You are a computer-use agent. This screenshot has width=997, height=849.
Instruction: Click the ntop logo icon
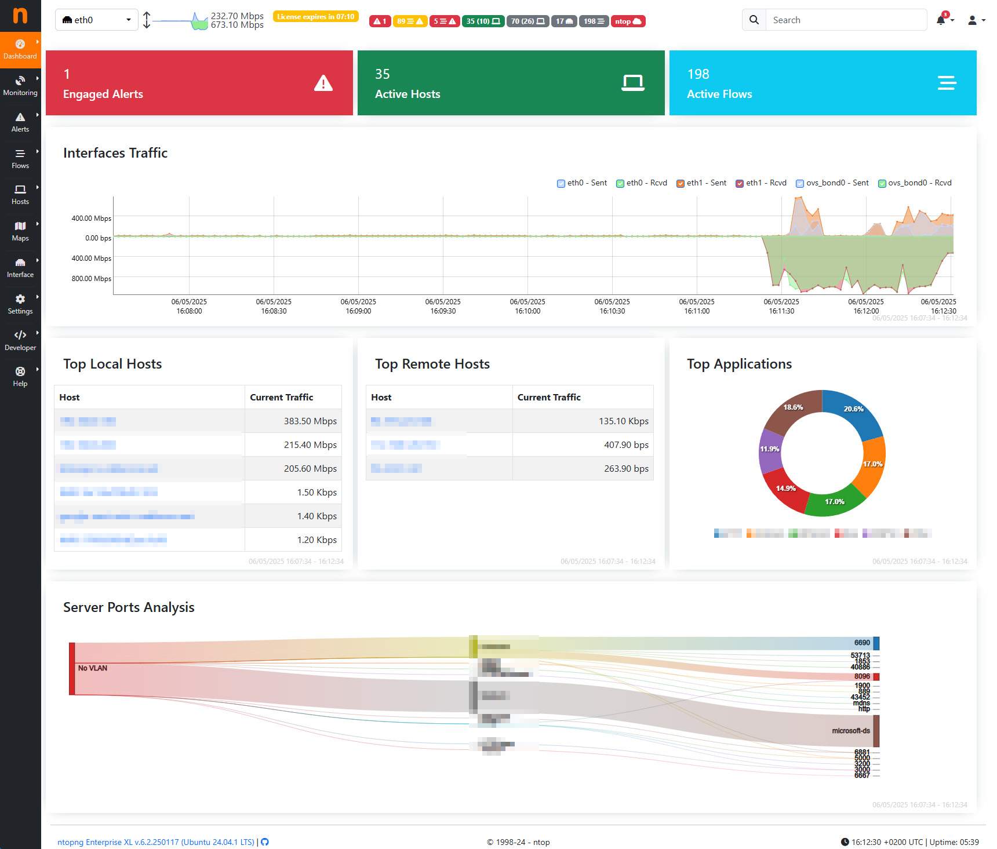[20, 16]
